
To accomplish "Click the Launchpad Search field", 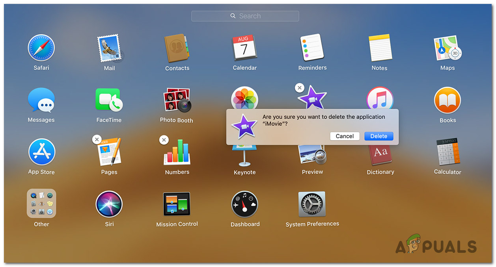I will pos(245,16).
